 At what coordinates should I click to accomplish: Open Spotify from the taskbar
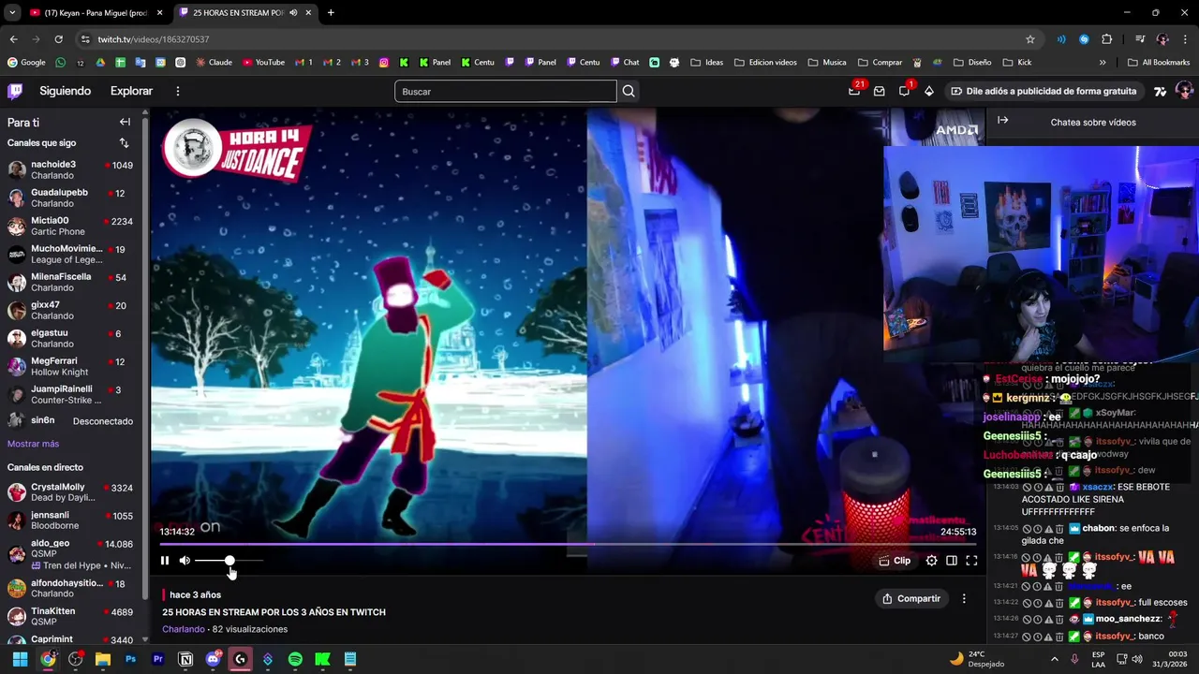click(295, 659)
